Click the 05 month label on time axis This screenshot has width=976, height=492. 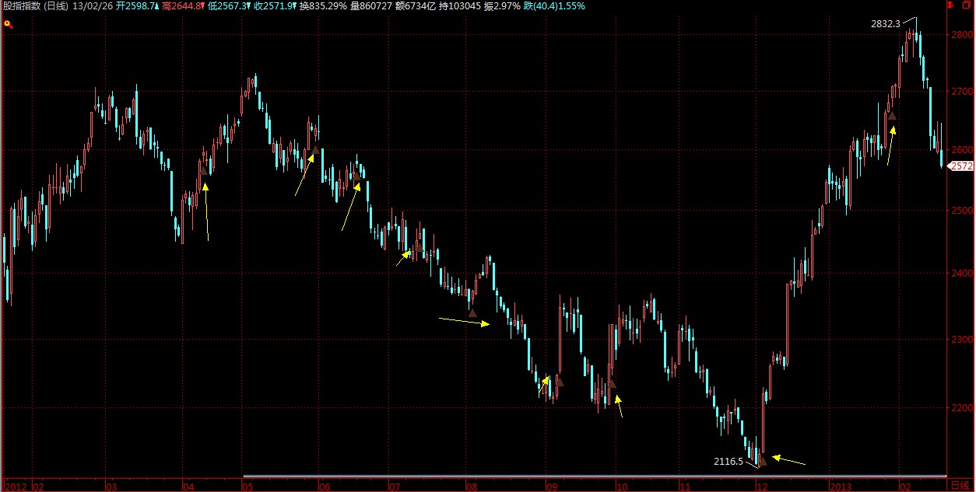(247, 486)
